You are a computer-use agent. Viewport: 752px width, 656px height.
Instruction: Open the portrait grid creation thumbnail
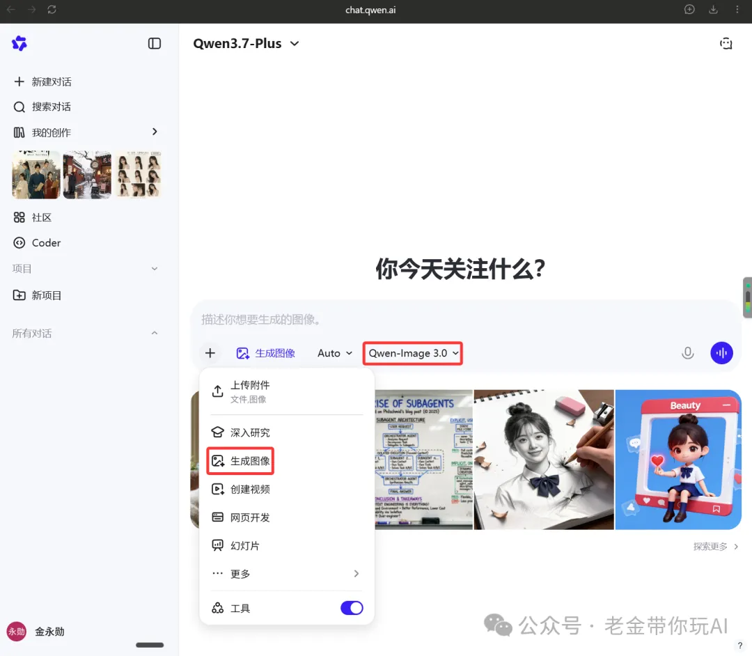pos(138,175)
